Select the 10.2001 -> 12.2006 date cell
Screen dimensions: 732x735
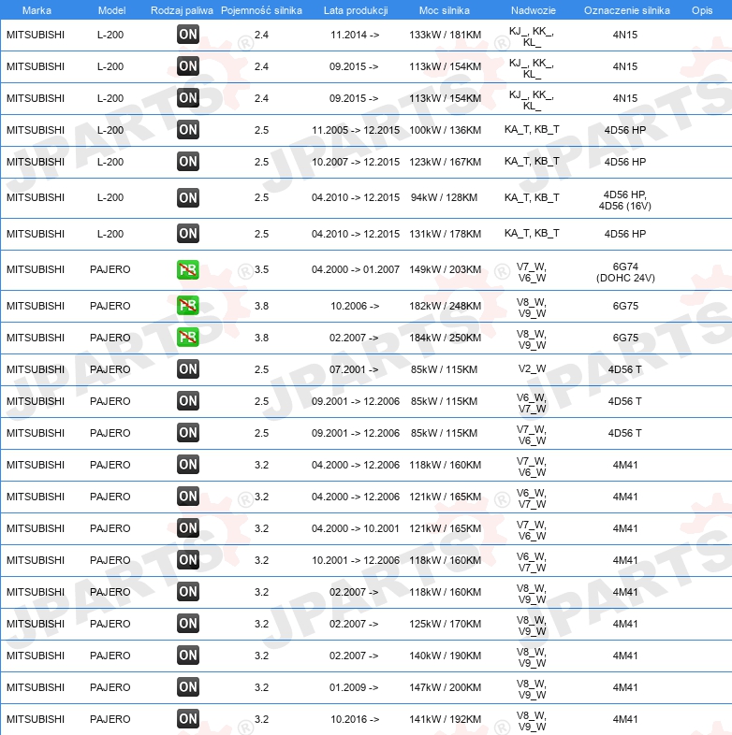click(x=356, y=561)
